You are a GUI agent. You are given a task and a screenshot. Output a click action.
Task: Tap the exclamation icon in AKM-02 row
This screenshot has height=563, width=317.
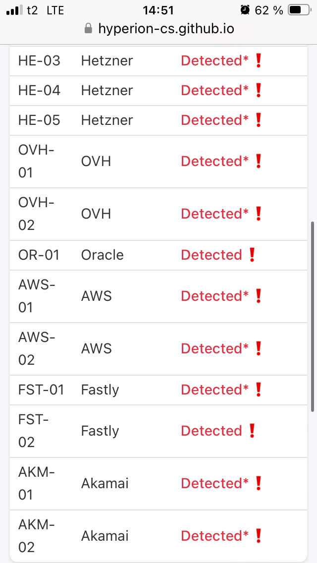(x=258, y=536)
